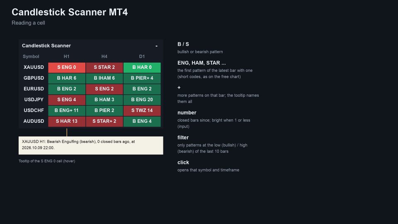
Task: Open AUDUSD H1 cell S HAR 13
Action: click(x=67, y=122)
